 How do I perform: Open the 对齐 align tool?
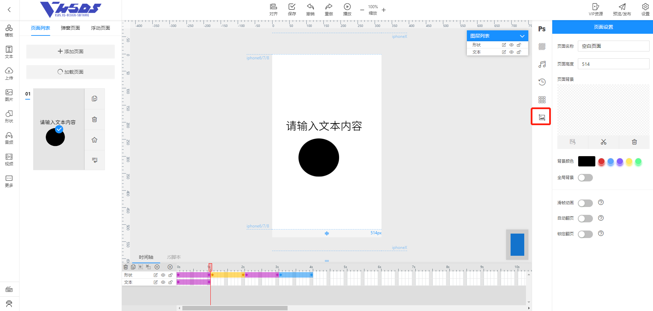click(274, 10)
